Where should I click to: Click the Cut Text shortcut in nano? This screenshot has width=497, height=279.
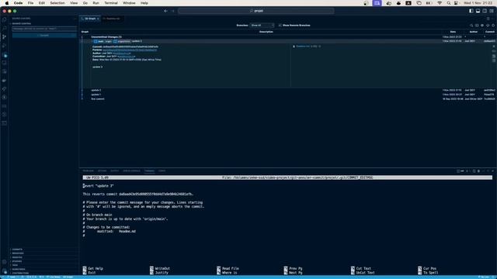[x=360, y=269]
